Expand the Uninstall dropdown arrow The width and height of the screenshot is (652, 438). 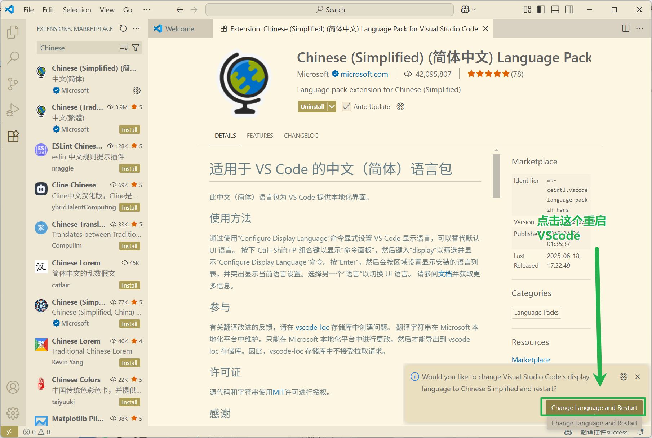click(332, 107)
